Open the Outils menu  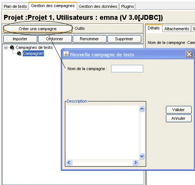80,28
